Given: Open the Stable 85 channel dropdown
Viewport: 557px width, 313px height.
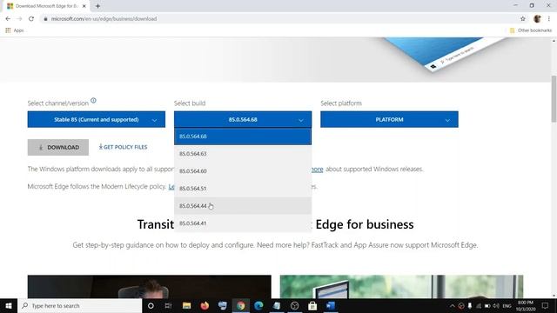Looking at the screenshot, I should coord(97,120).
